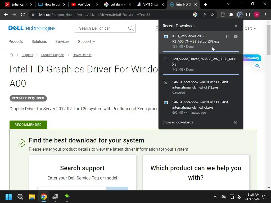Switch to the YouTube tab
Viewport: 271px width, 203px height.
(x=84, y=4)
